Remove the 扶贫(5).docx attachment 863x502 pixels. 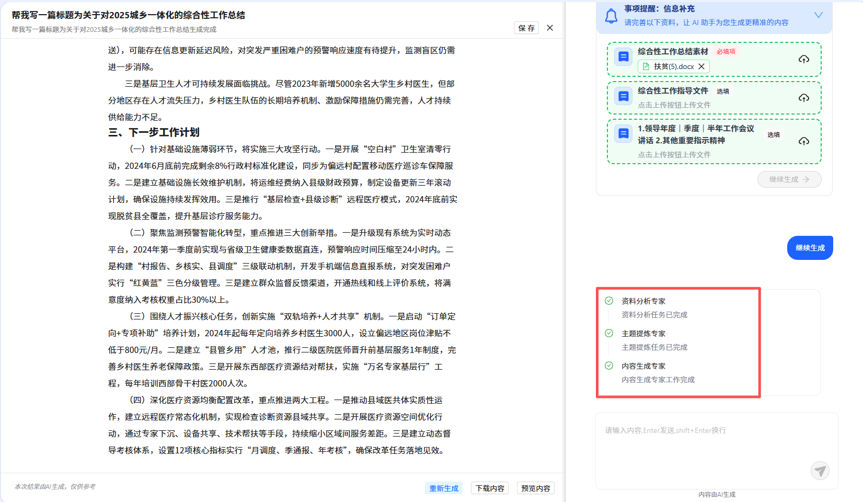pos(701,66)
